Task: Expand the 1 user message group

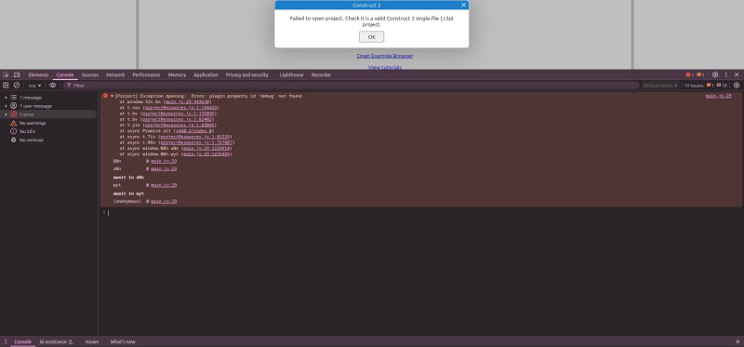Action: [49, 106]
